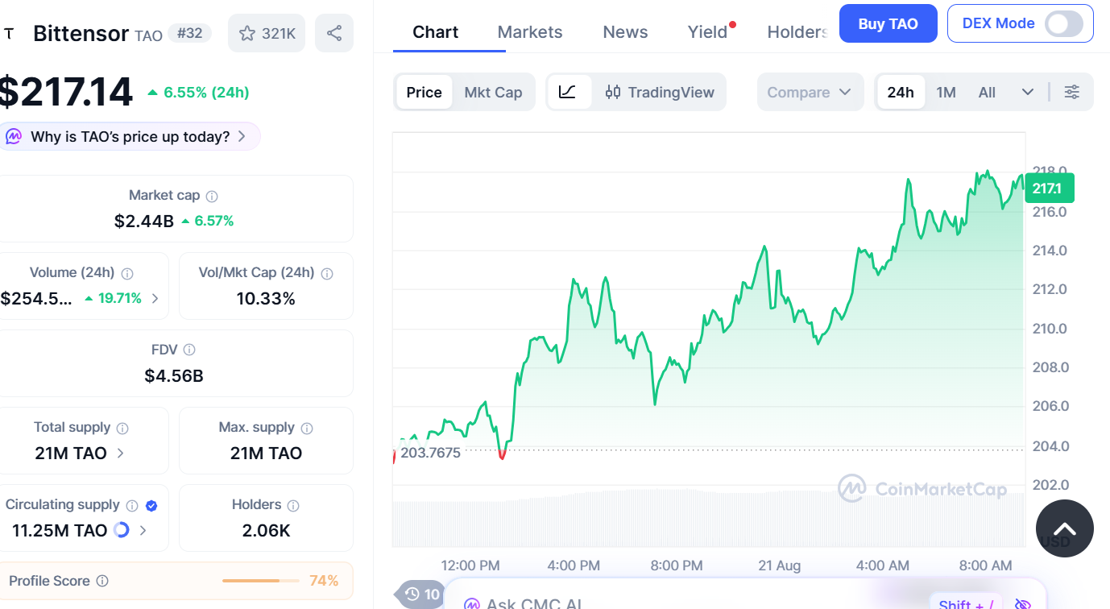
Task: Open Why is TAO's price up today
Action: pos(130,136)
